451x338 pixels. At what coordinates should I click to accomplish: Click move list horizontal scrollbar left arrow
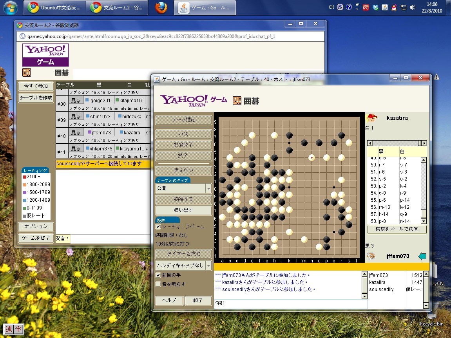[370, 143]
